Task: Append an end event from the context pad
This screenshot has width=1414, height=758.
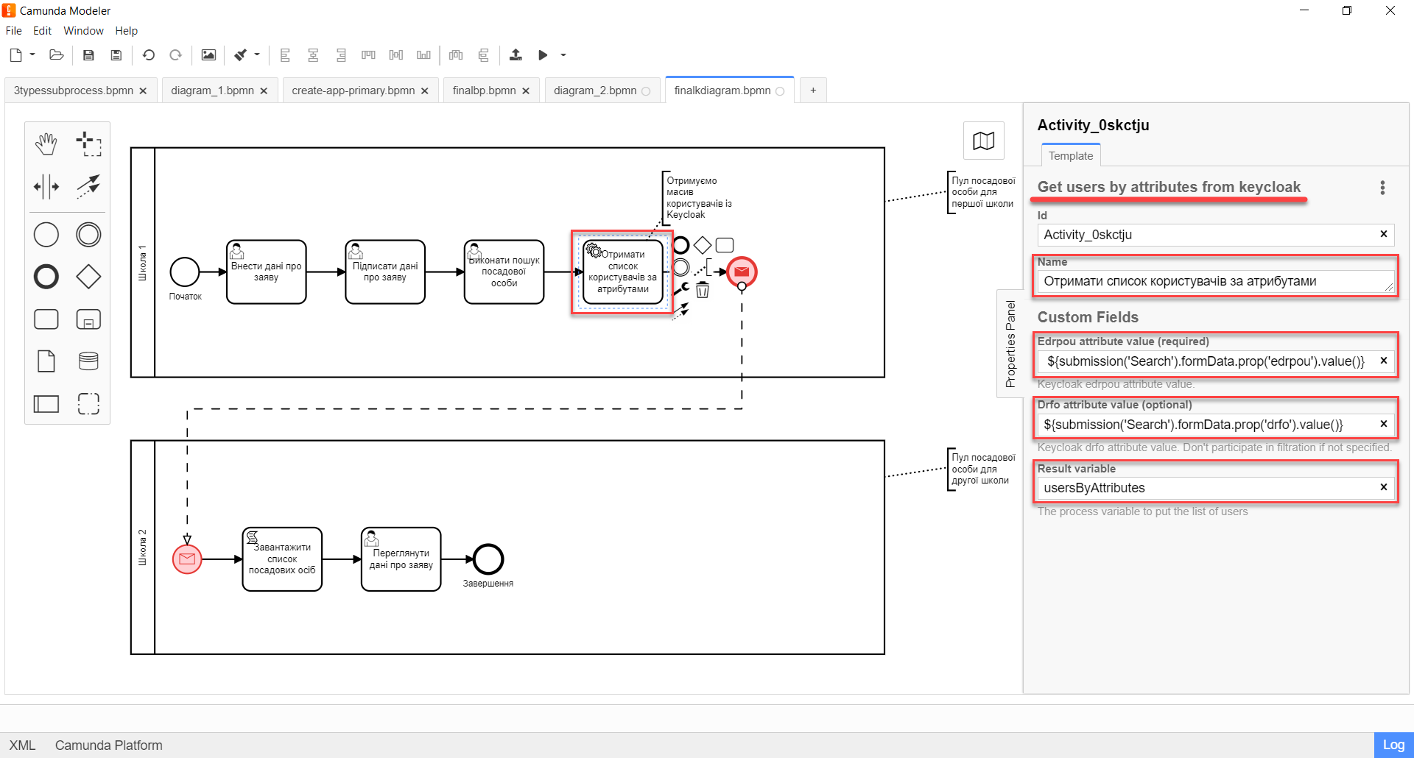Action: [681, 245]
